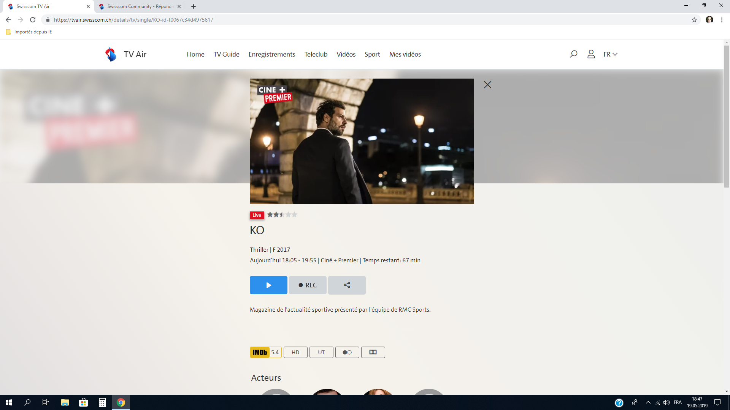The width and height of the screenshot is (730, 410).
Task: Open the Teleclub navigation link
Action: point(316,54)
